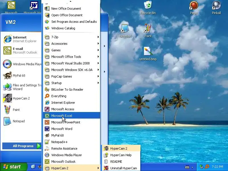Click the Everything search icon in programs list
This screenshot has width=228, height=171.
pyautogui.click(x=47, y=96)
